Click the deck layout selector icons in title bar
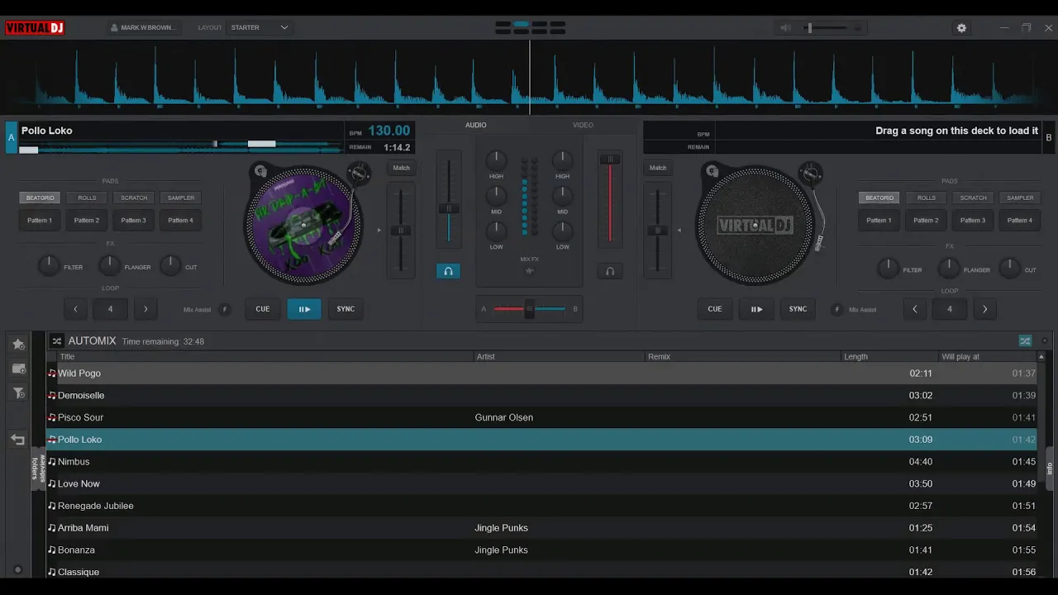The width and height of the screenshot is (1058, 595). pyautogui.click(x=530, y=27)
